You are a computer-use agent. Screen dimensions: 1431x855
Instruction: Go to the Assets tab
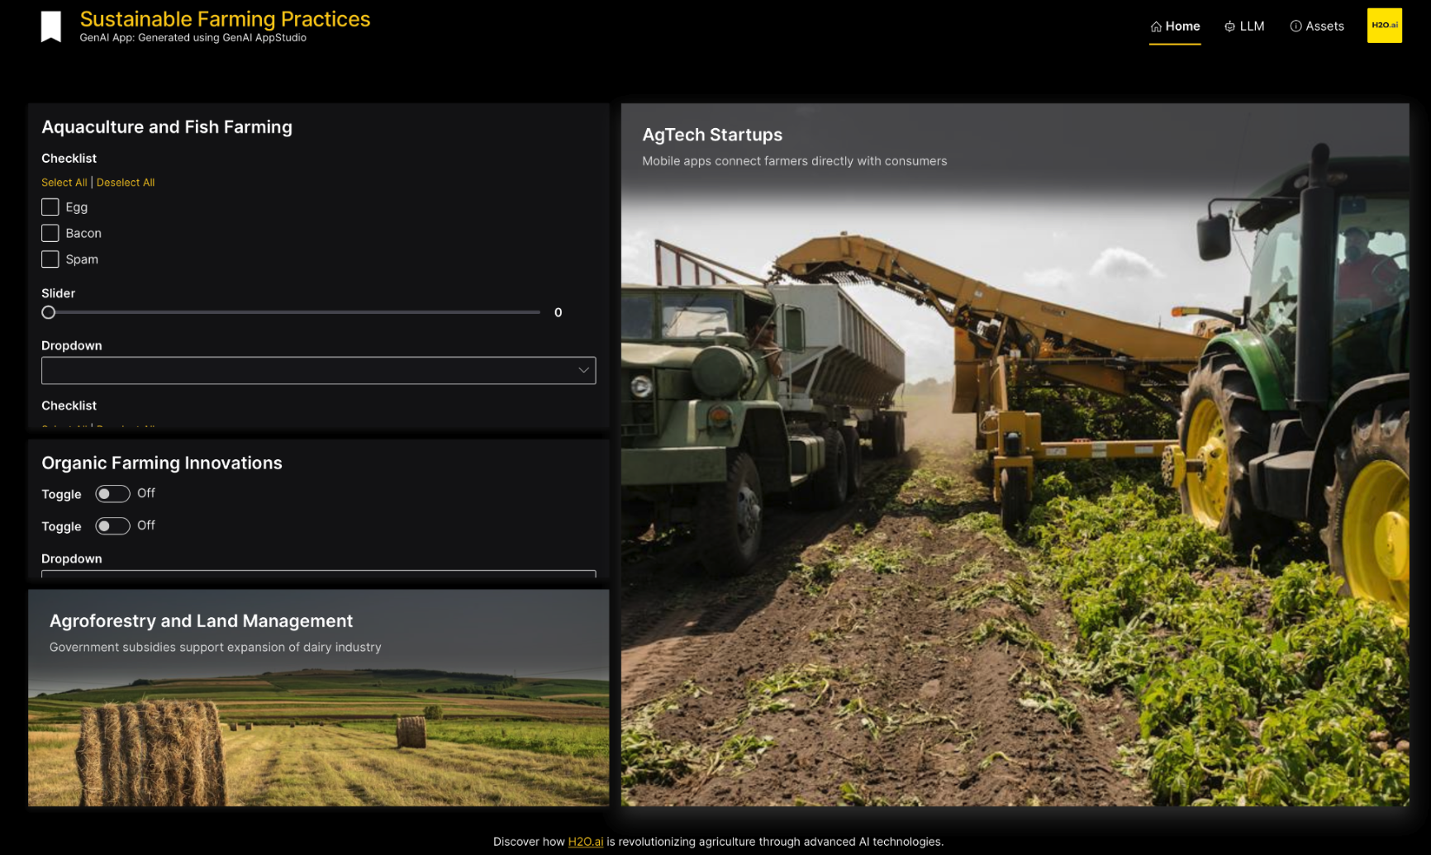pyautogui.click(x=1324, y=26)
